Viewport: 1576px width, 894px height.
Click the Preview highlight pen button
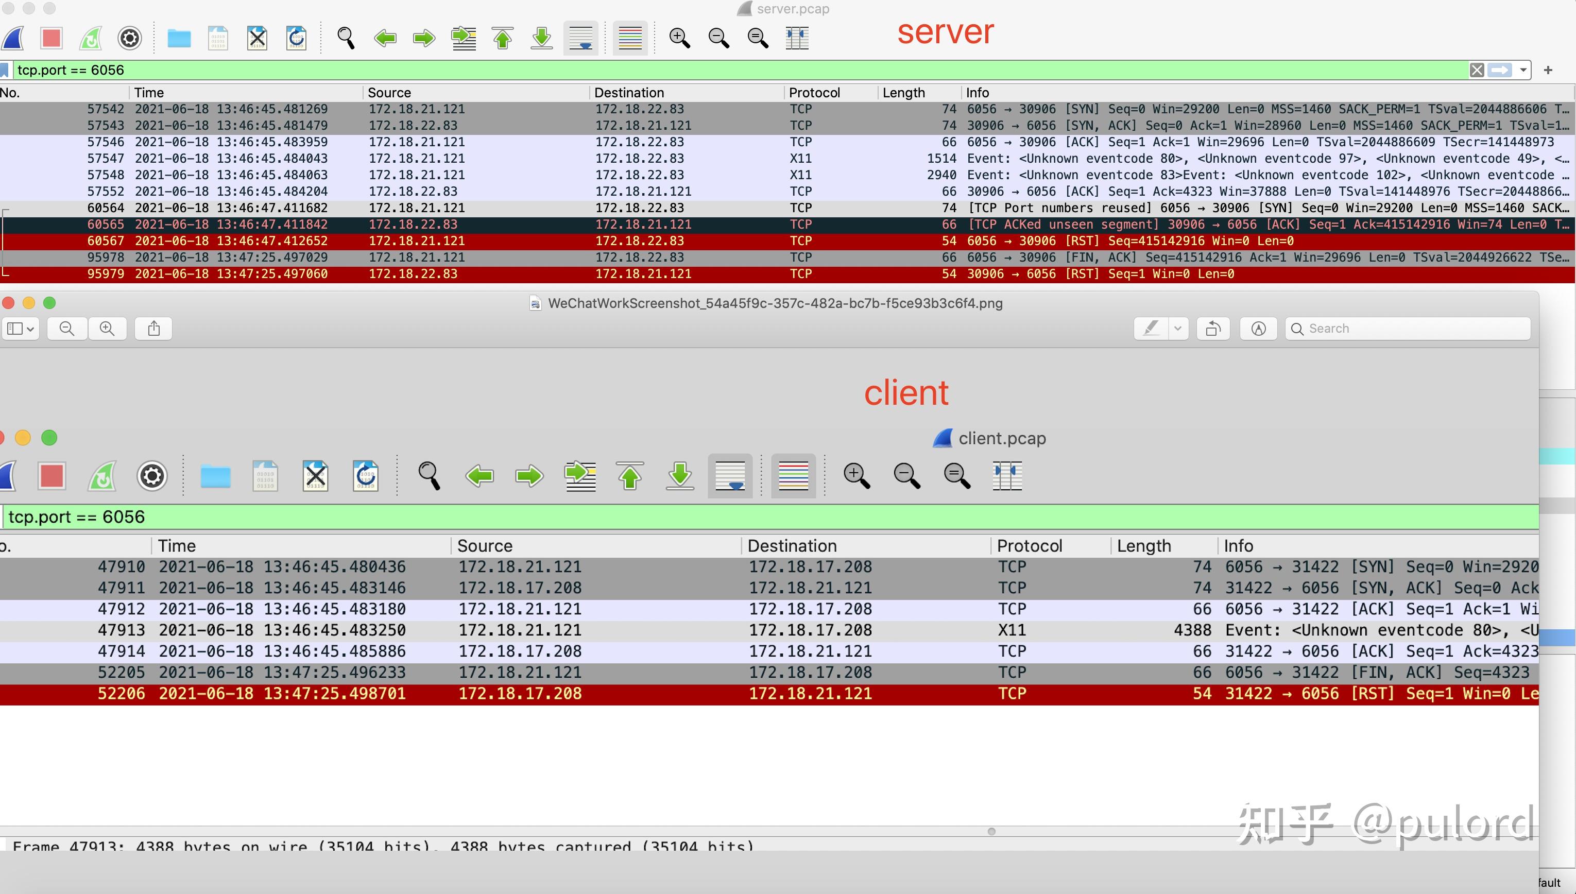1151,329
